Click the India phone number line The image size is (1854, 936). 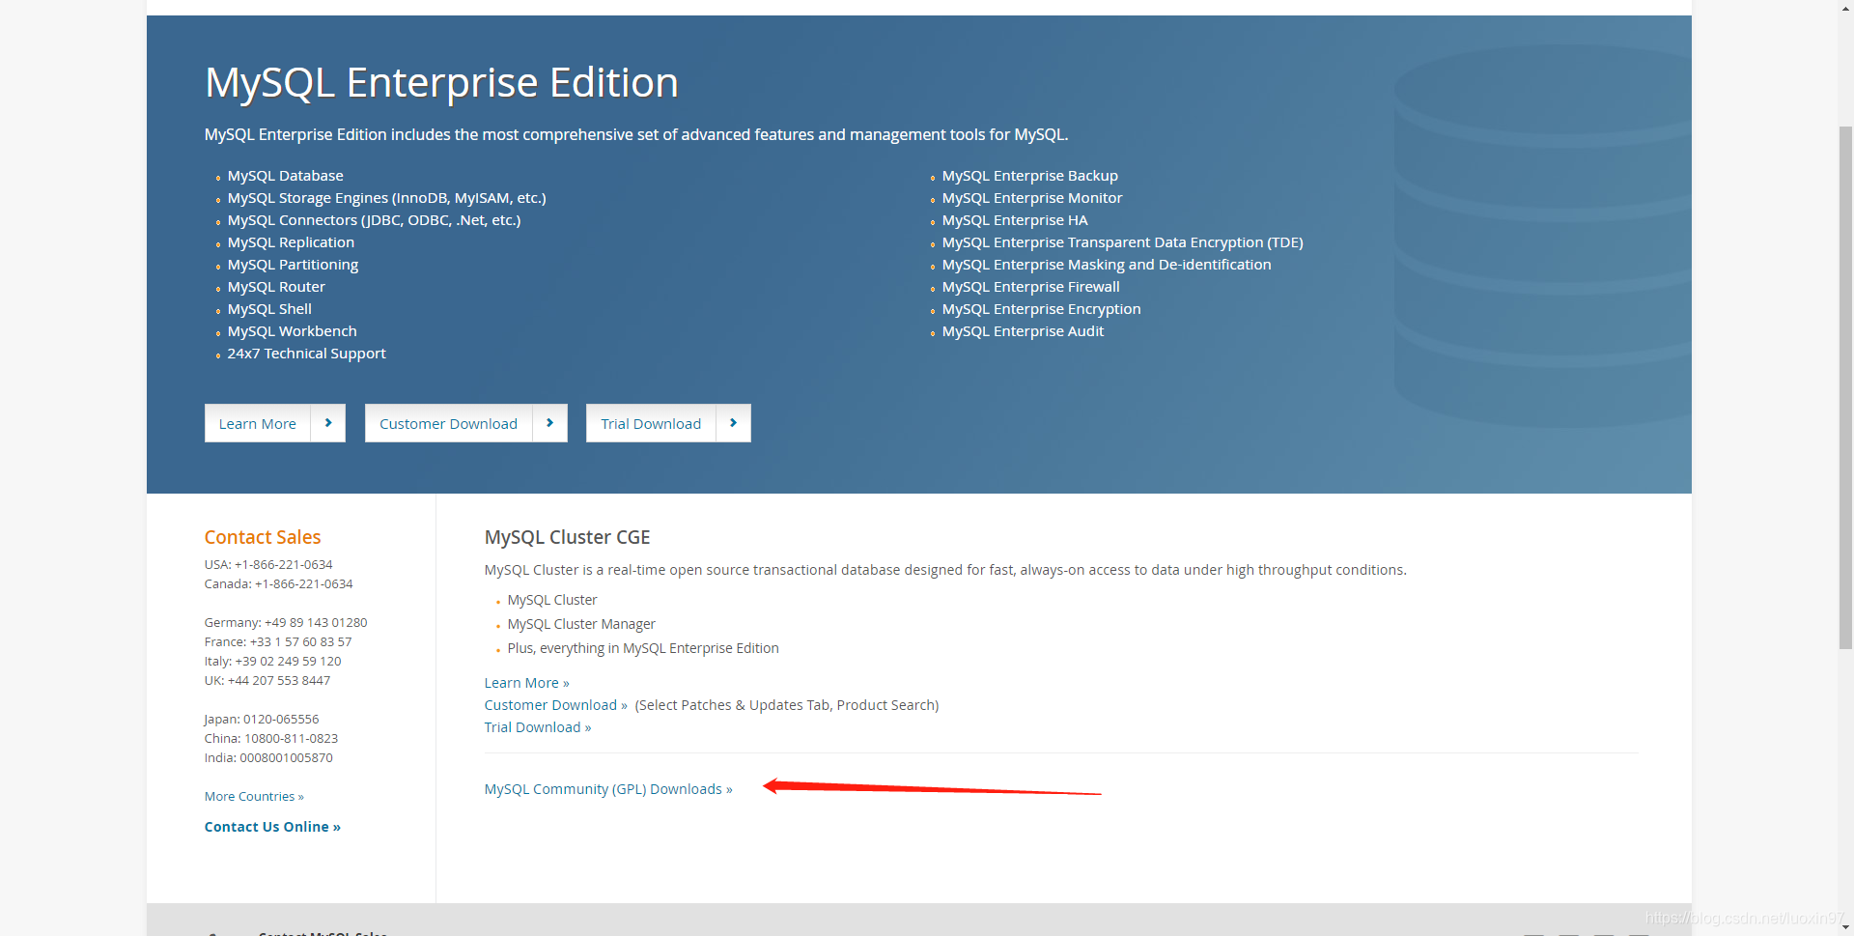[268, 758]
